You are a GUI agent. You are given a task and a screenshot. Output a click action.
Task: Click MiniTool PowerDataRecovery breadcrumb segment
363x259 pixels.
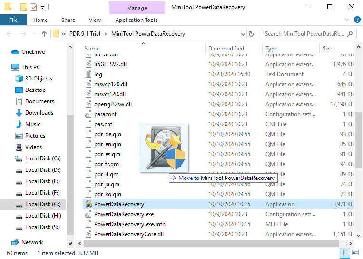148,34
